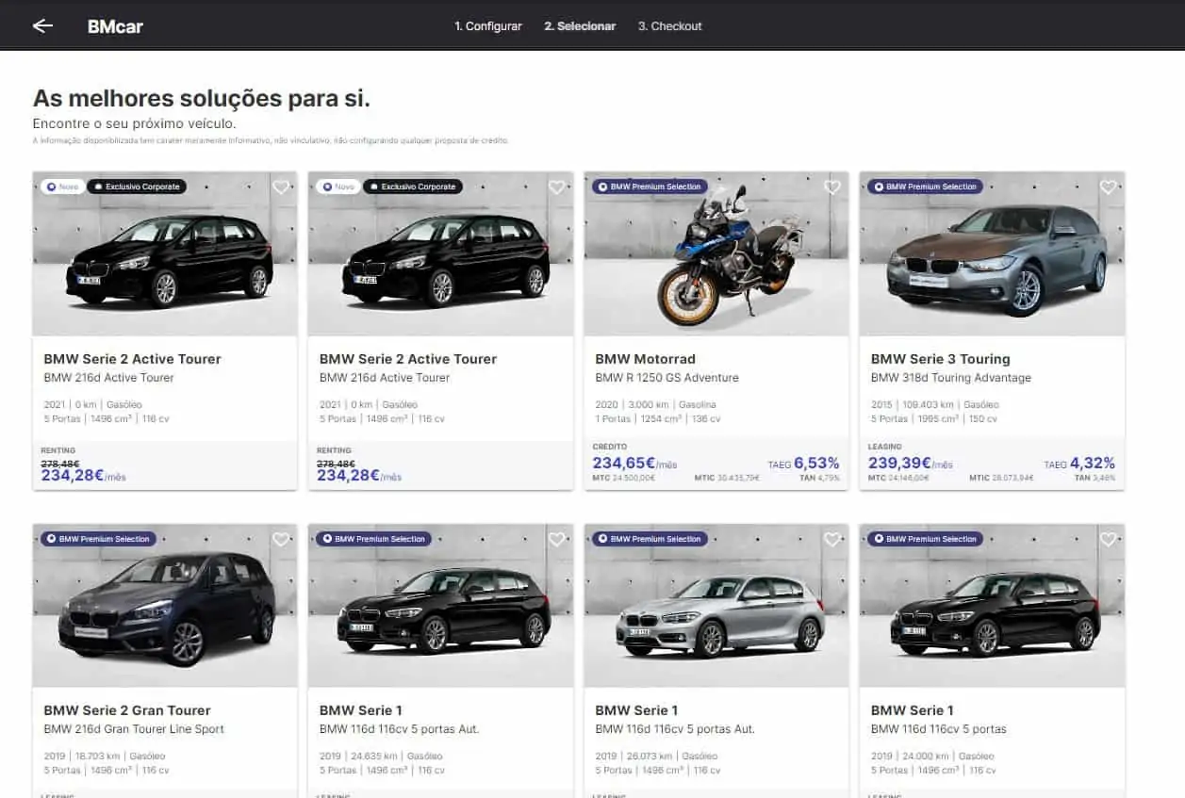Open the 3. Checkout step

tap(669, 26)
